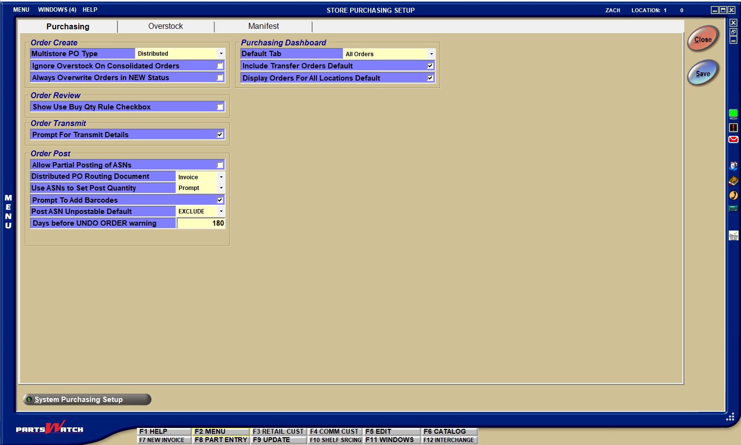
Task: Click the System Purchasing Setup button
Action: tap(87, 400)
